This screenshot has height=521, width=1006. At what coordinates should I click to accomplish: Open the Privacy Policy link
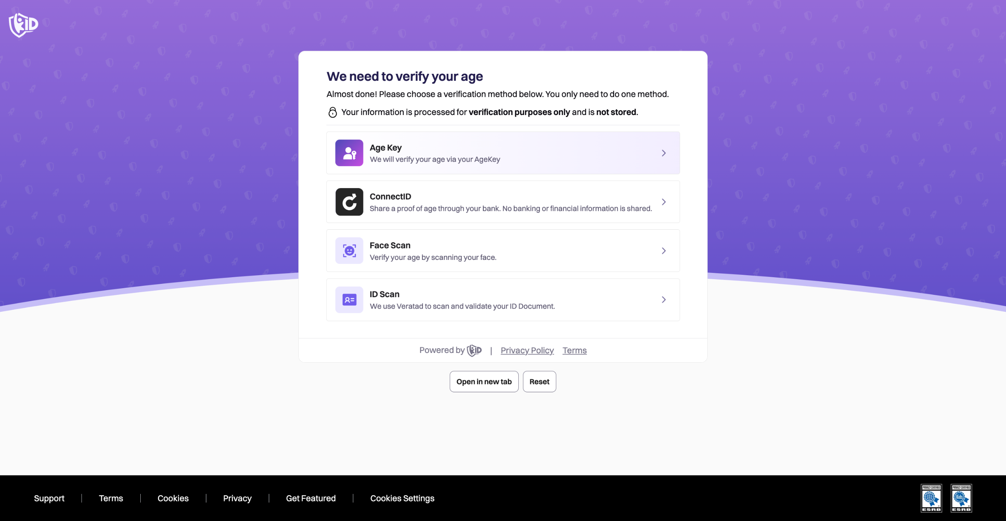point(527,350)
